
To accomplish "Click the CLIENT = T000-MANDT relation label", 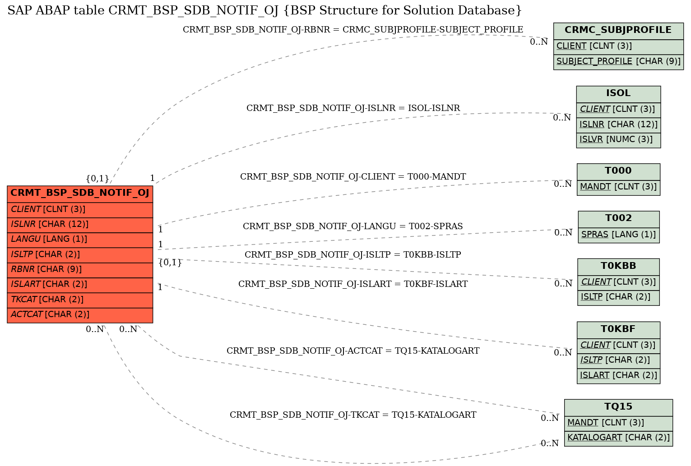I will tap(353, 177).
